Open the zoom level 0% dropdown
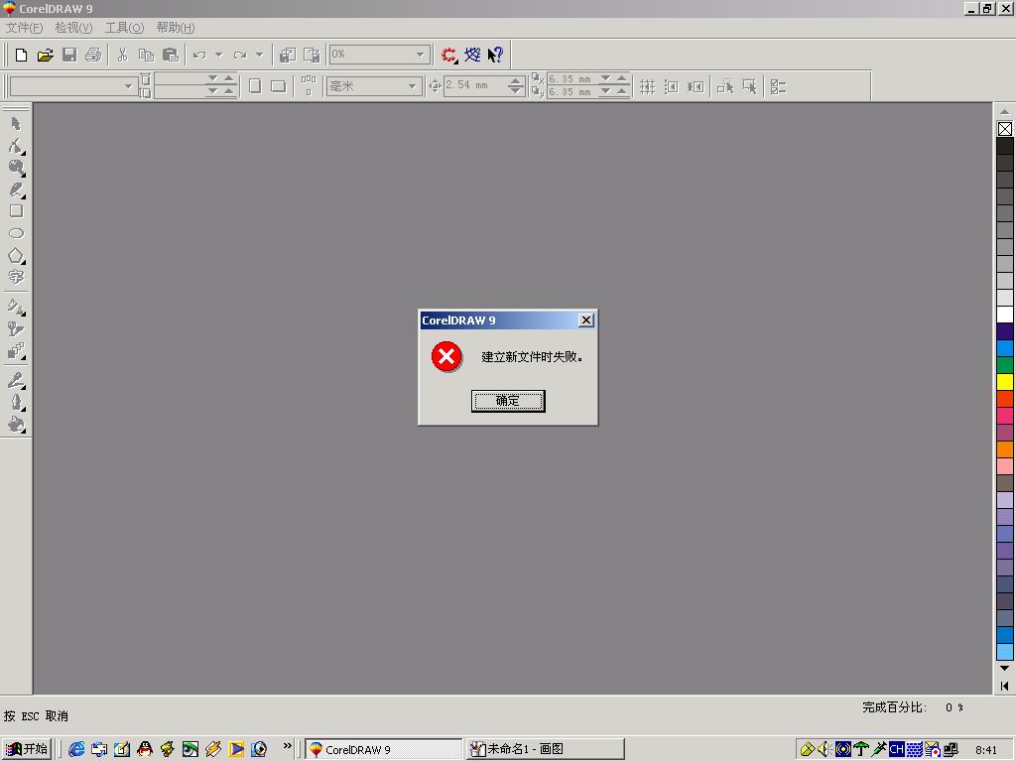Image resolution: width=1016 pixels, height=762 pixels. (x=420, y=56)
